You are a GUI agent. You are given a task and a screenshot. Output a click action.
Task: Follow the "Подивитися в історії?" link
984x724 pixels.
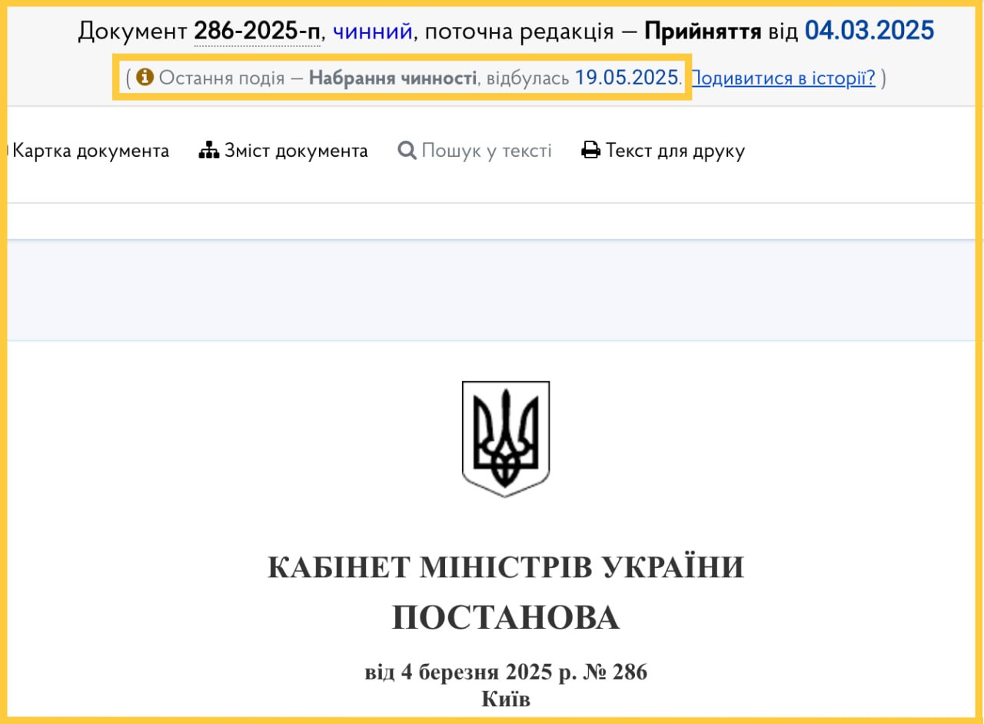783,78
